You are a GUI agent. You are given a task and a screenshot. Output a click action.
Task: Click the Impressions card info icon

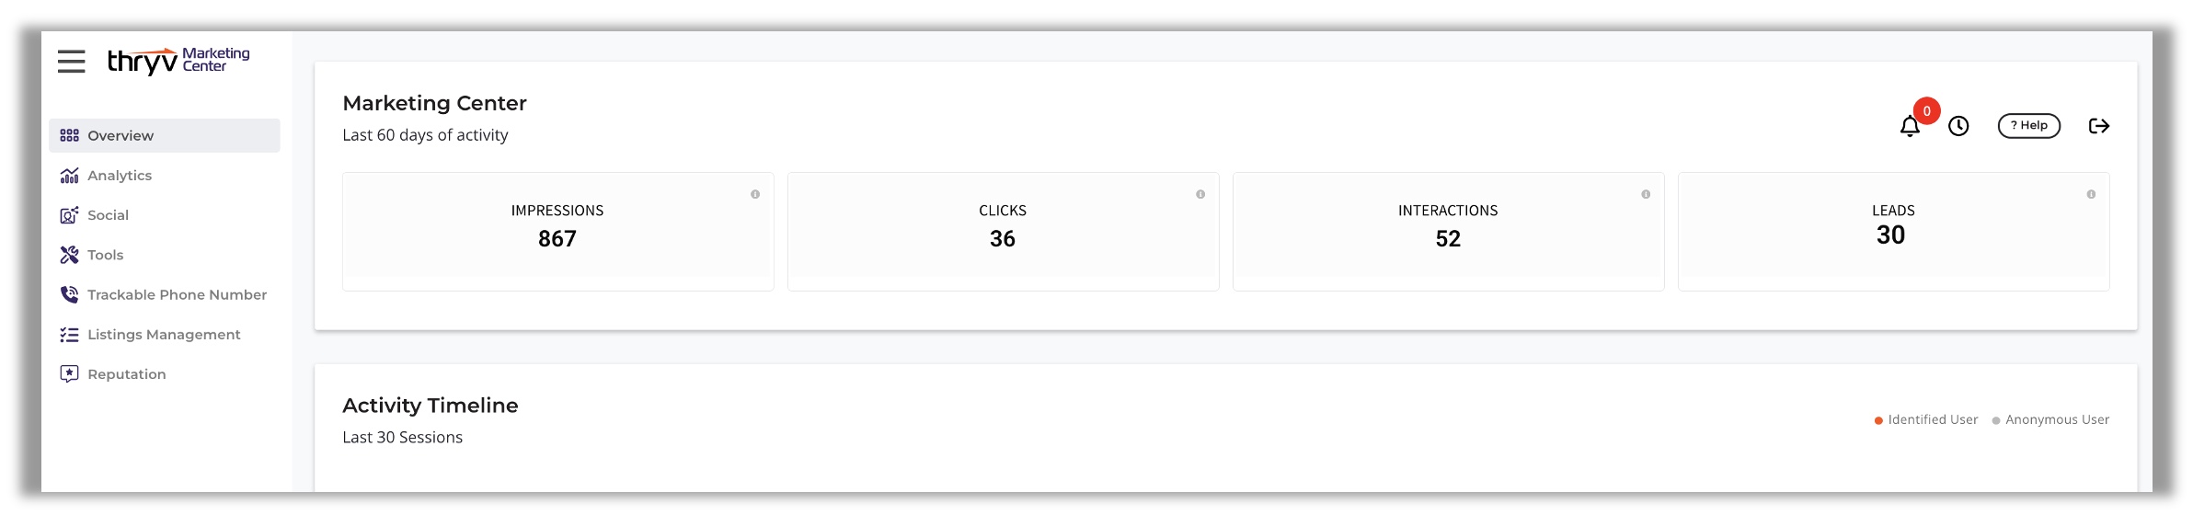[755, 194]
